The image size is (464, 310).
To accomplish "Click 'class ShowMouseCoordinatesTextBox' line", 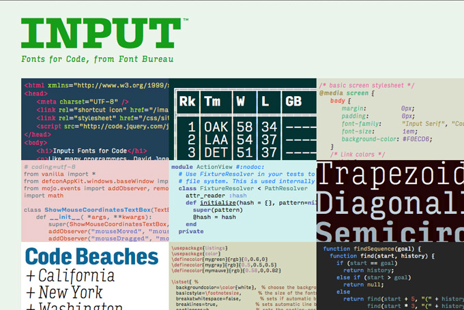I will 96,210.
